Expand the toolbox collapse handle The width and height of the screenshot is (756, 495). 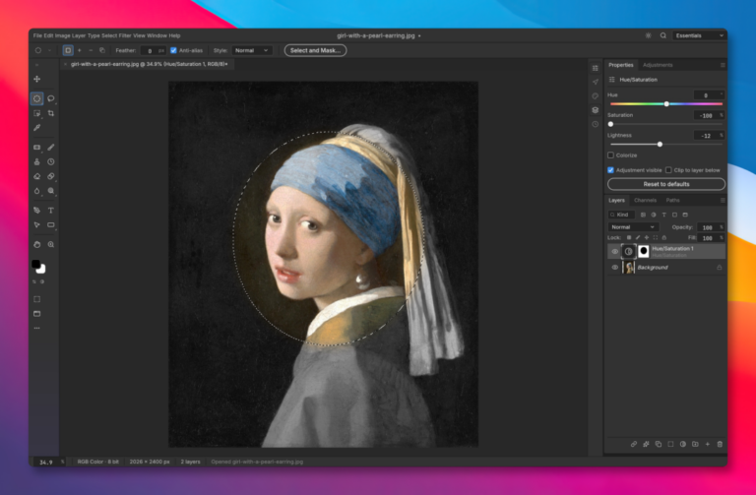(x=36, y=65)
